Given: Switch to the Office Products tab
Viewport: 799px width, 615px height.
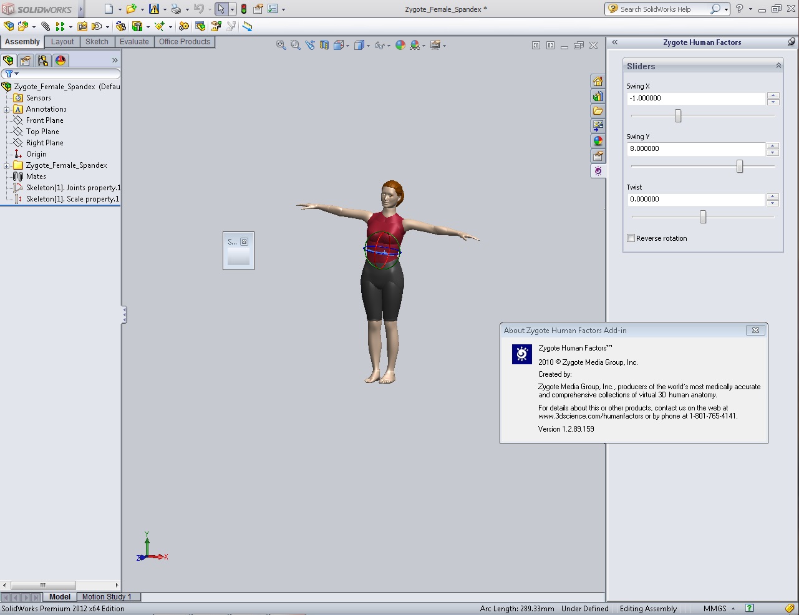Looking at the screenshot, I should pyautogui.click(x=185, y=42).
